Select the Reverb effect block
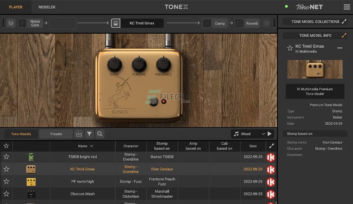The image size is (353, 204). click(x=252, y=23)
